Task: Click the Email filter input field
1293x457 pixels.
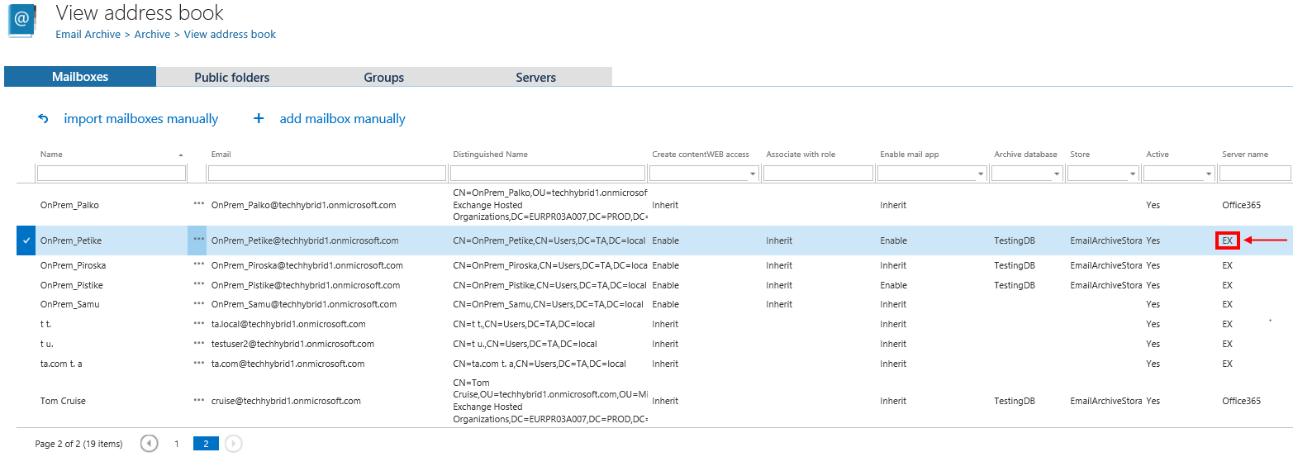Action: (326, 174)
